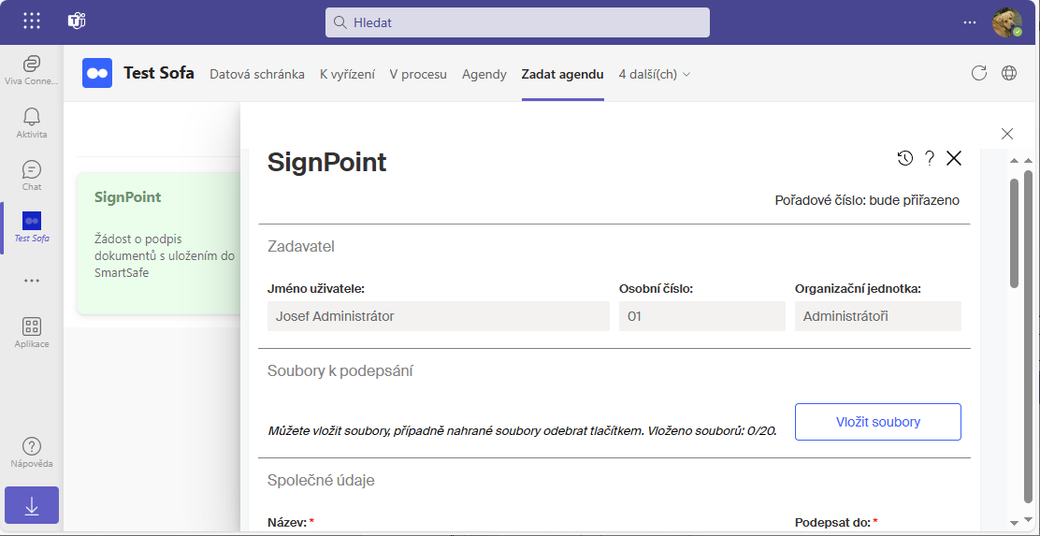The width and height of the screenshot is (1040, 536).
Task: Open the SignPoint question-mark help
Action: tap(930, 158)
